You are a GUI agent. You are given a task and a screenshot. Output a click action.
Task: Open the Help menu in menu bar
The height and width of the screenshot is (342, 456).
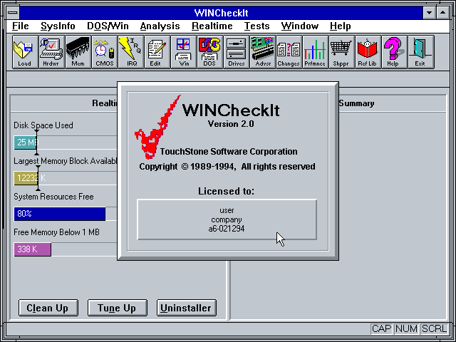(x=341, y=26)
